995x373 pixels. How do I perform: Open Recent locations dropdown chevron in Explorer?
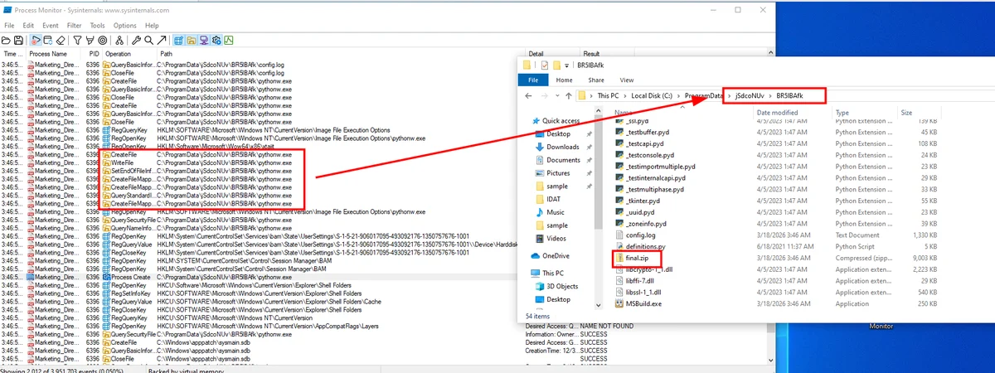[557, 96]
